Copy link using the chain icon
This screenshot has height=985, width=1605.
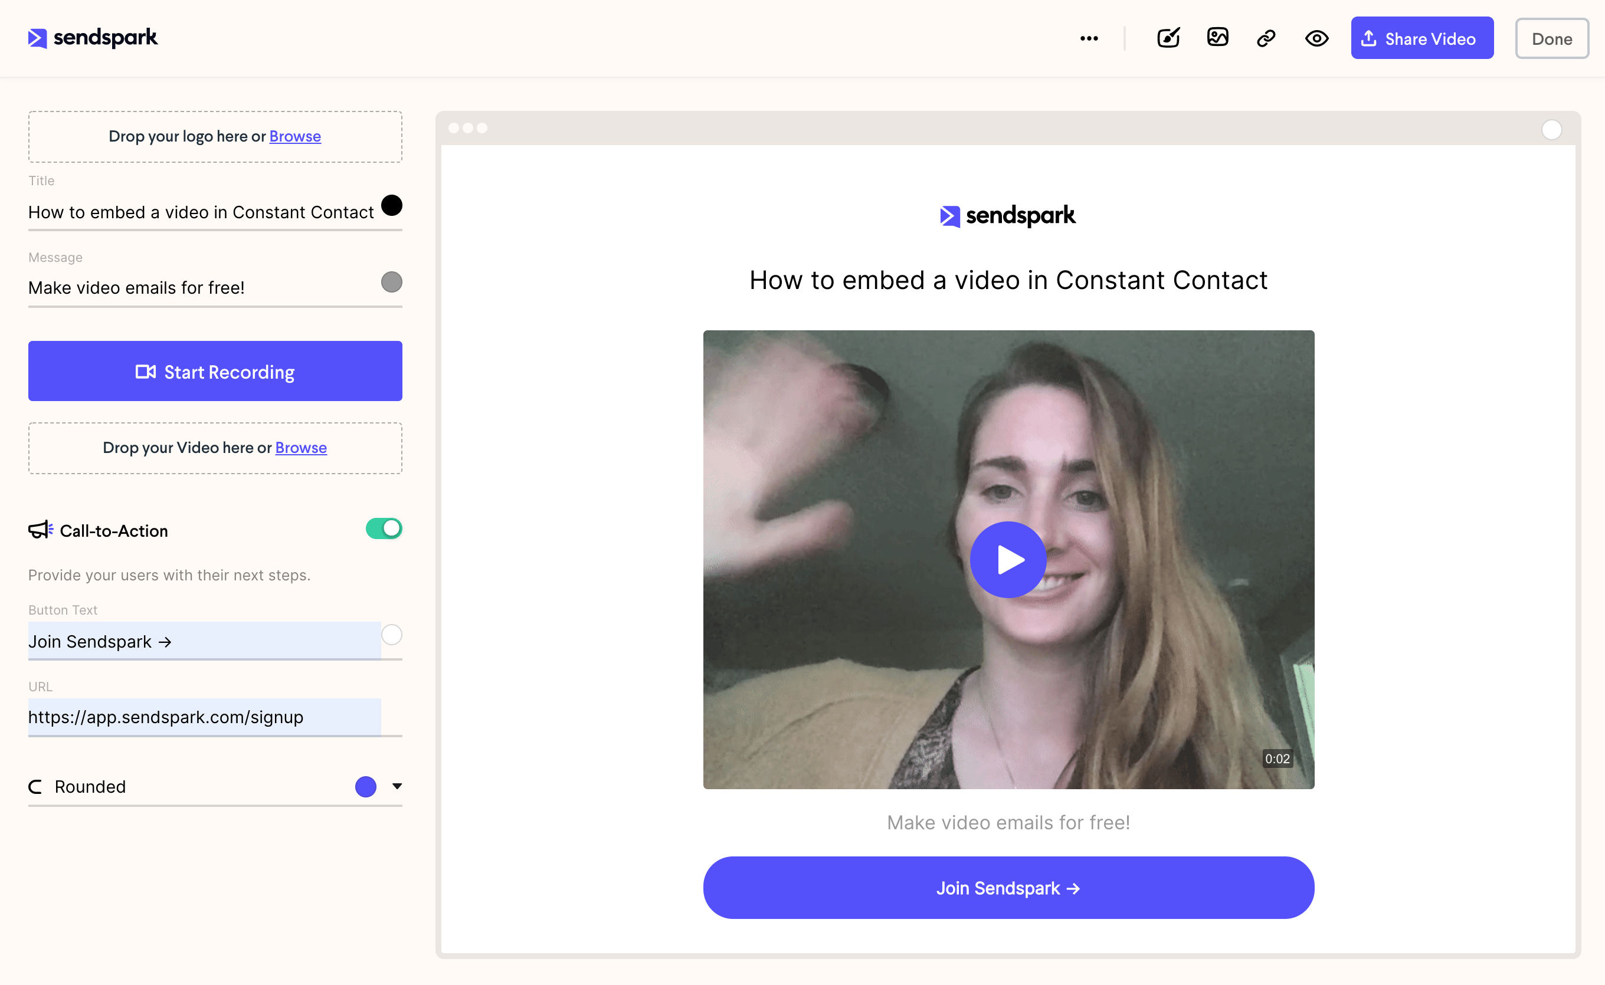tap(1266, 38)
